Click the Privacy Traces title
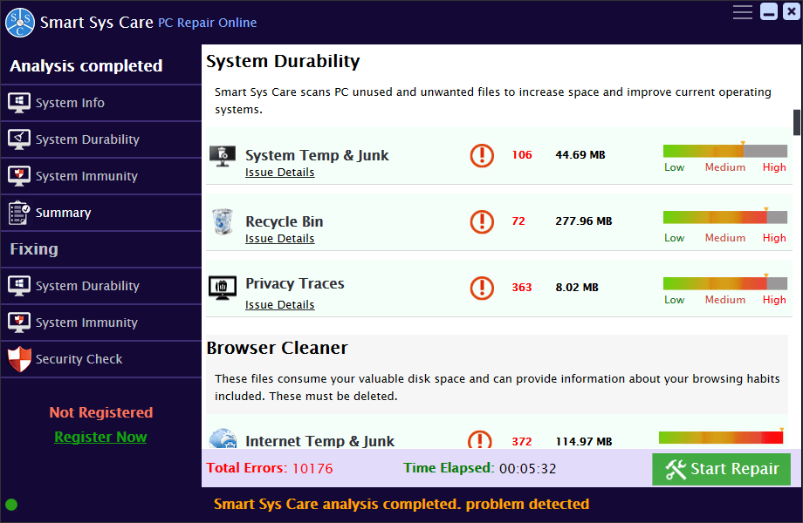This screenshot has width=803, height=523. click(x=295, y=283)
